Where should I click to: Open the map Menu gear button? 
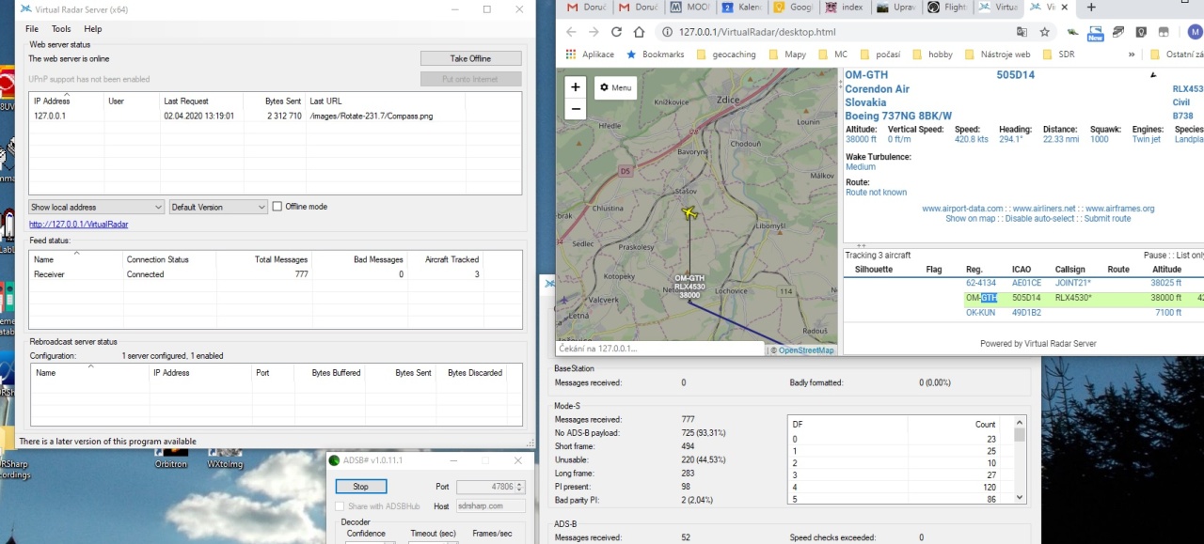pos(615,87)
